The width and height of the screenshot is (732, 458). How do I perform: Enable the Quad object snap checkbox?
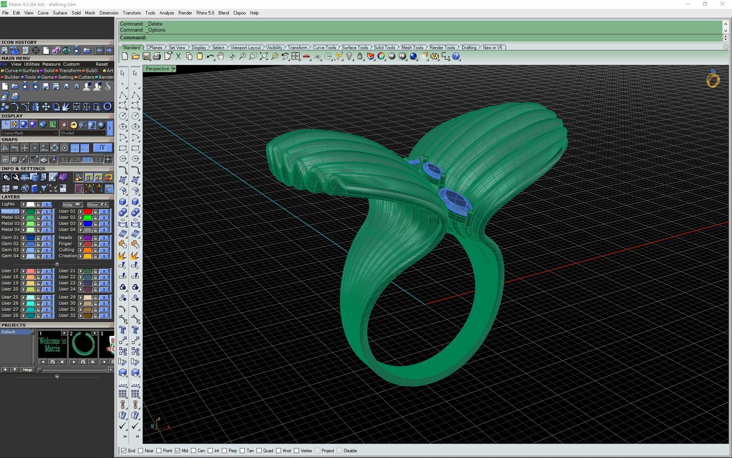click(x=259, y=451)
